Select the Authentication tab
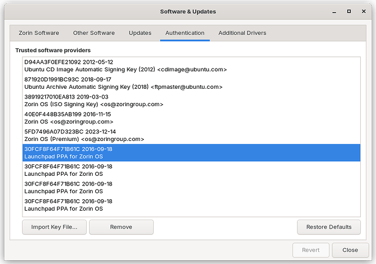This screenshot has width=376, height=264. pos(185,33)
